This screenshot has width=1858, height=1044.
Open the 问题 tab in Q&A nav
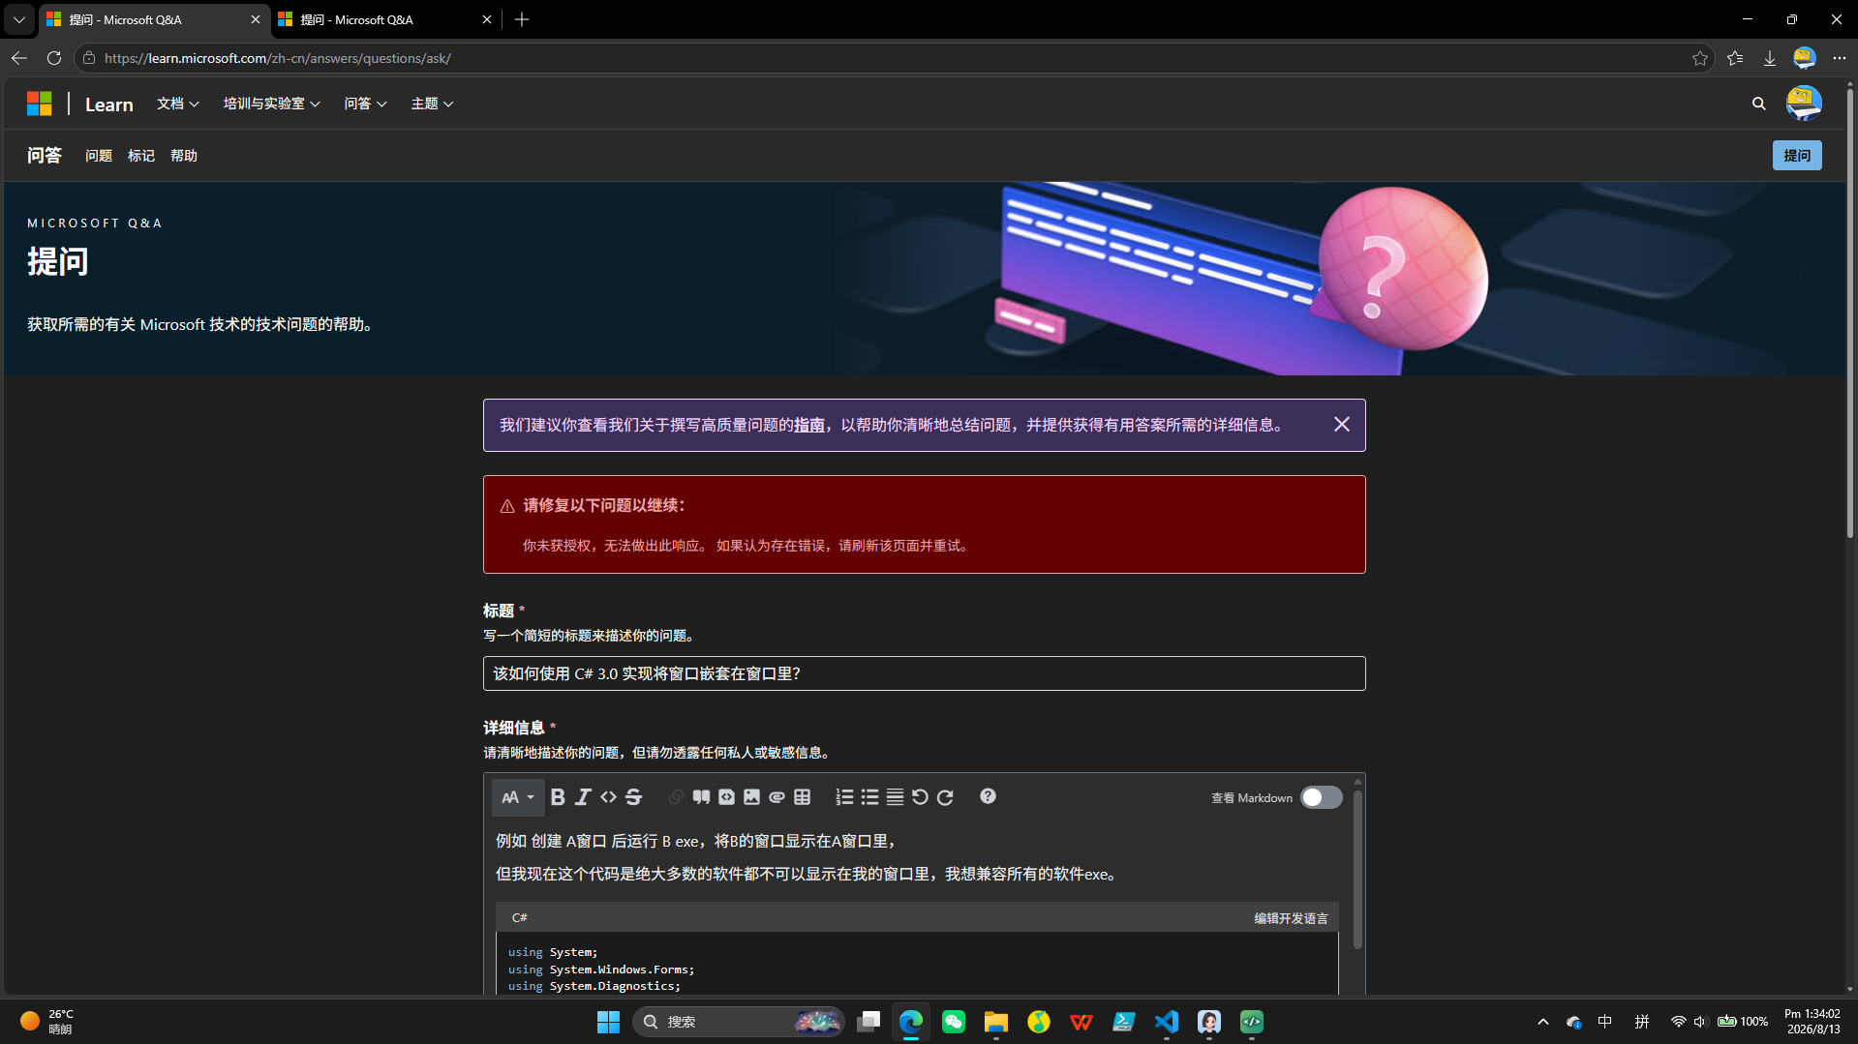coord(99,156)
